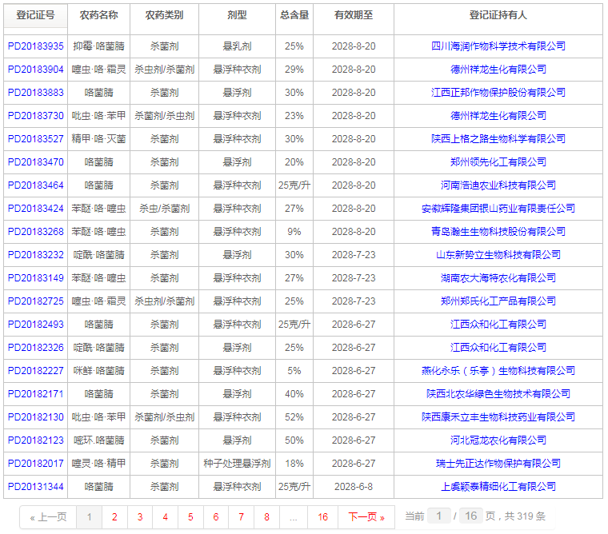Click pesticide name 精甲·咯·灭菌
The image size is (608, 534).
click(x=99, y=139)
